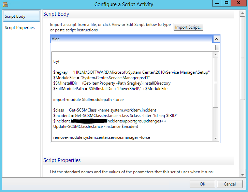This screenshot has width=248, height=192.
Task: Click the outer page scrollbar thumb
Action: coord(242,58)
